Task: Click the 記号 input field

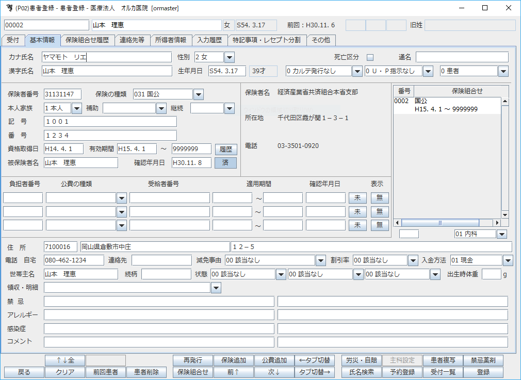Action: click(110, 122)
